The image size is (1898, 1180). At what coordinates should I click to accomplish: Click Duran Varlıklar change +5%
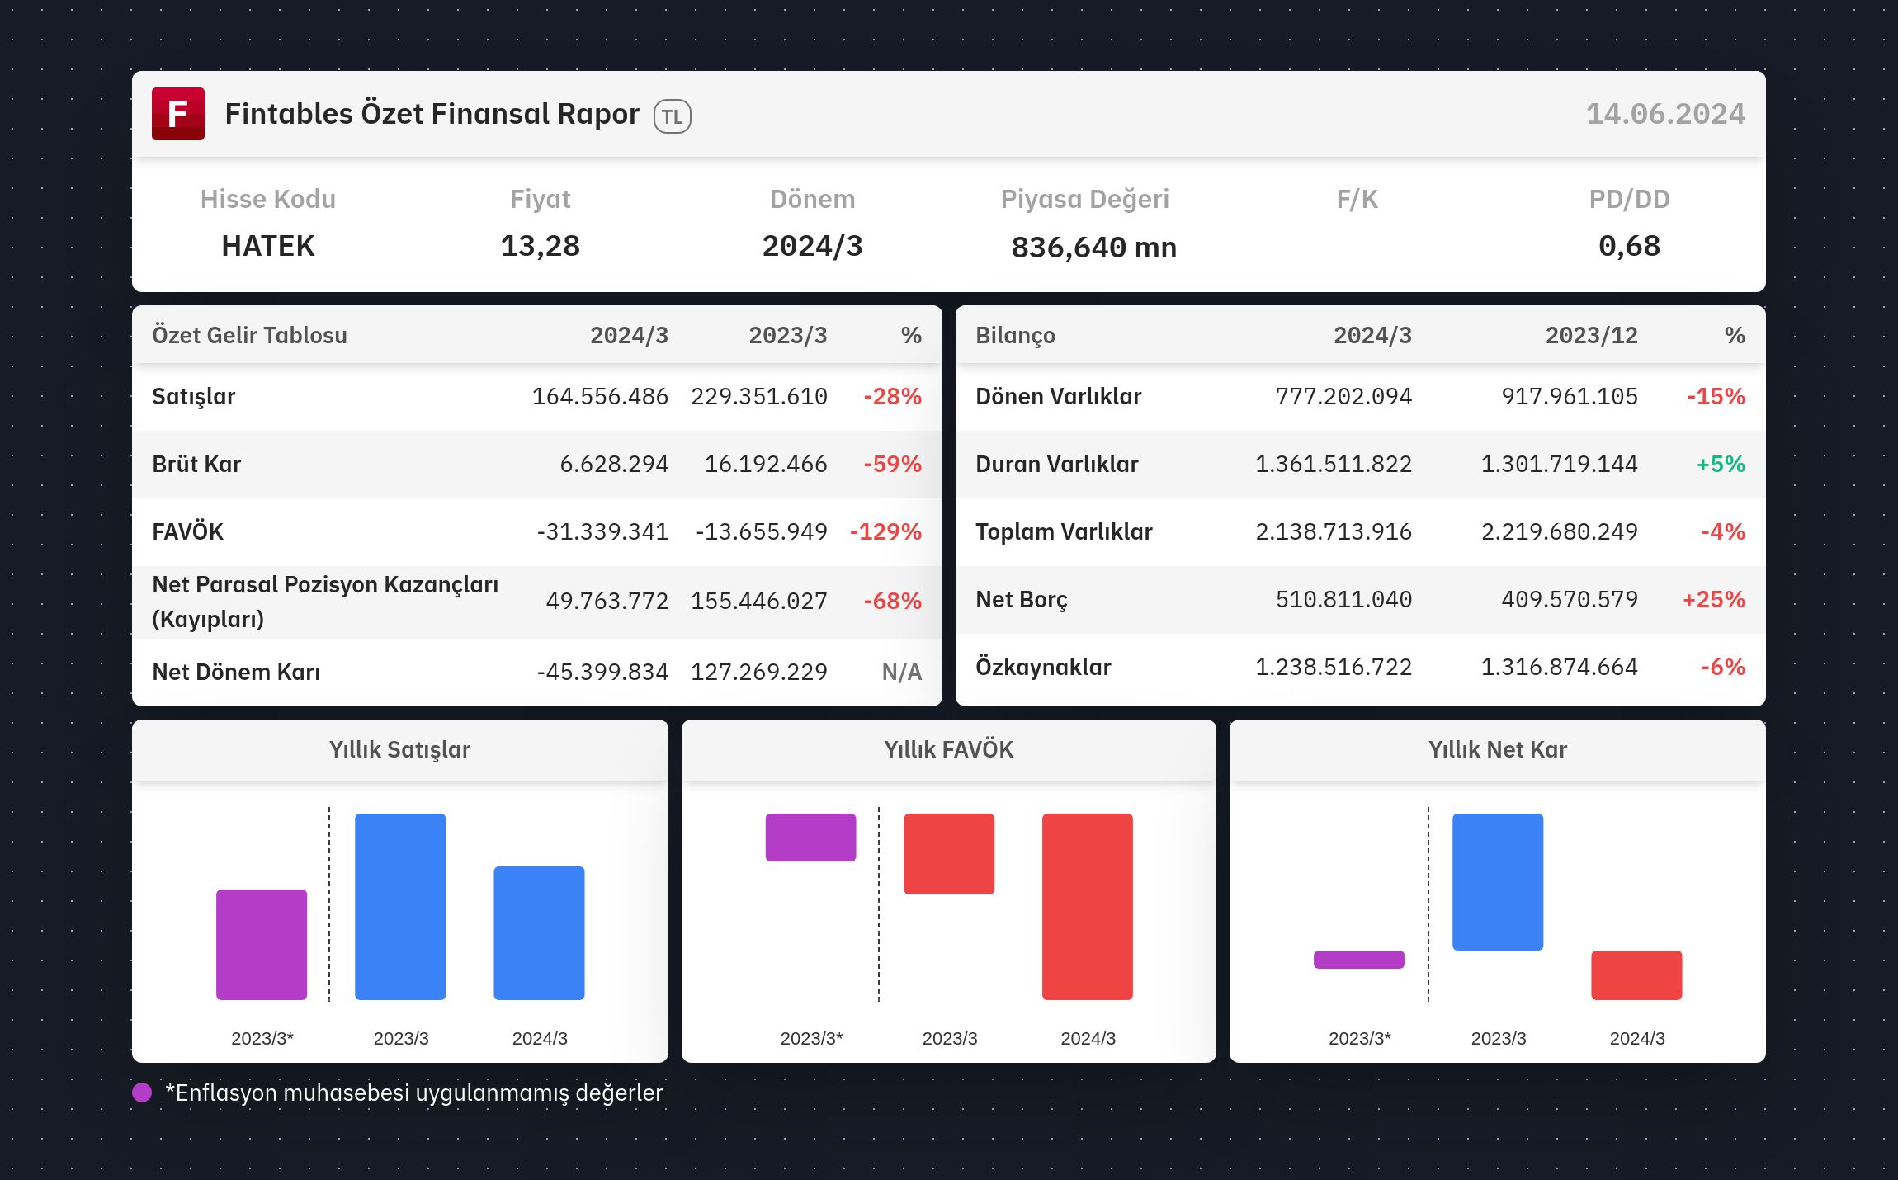1721,464
